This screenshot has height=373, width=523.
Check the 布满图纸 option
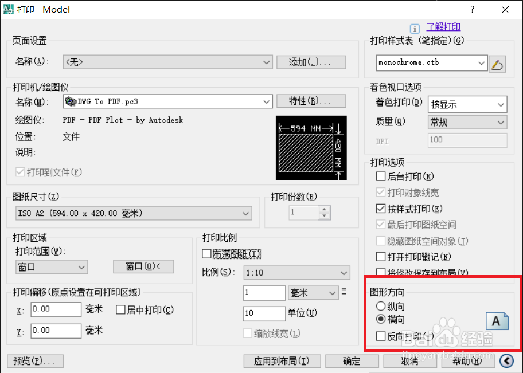[x=208, y=253]
